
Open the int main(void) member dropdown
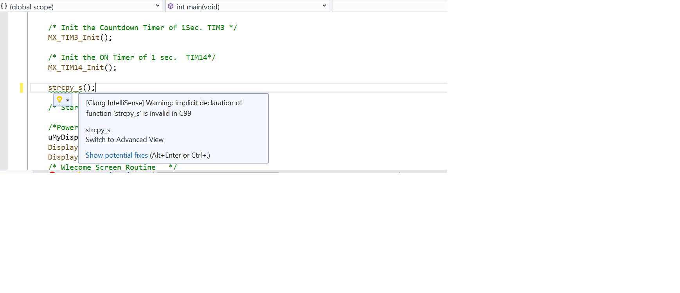coord(247,6)
